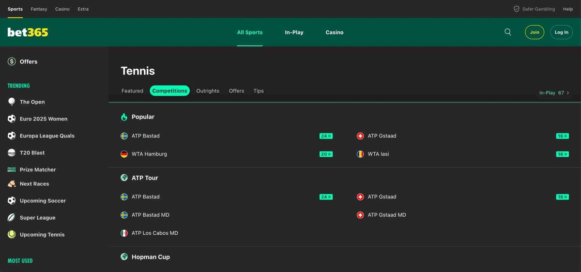Open the 24 badge for ATP Tour ATP Bastad
Image resolution: width=581 pixels, height=272 pixels.
326,197
